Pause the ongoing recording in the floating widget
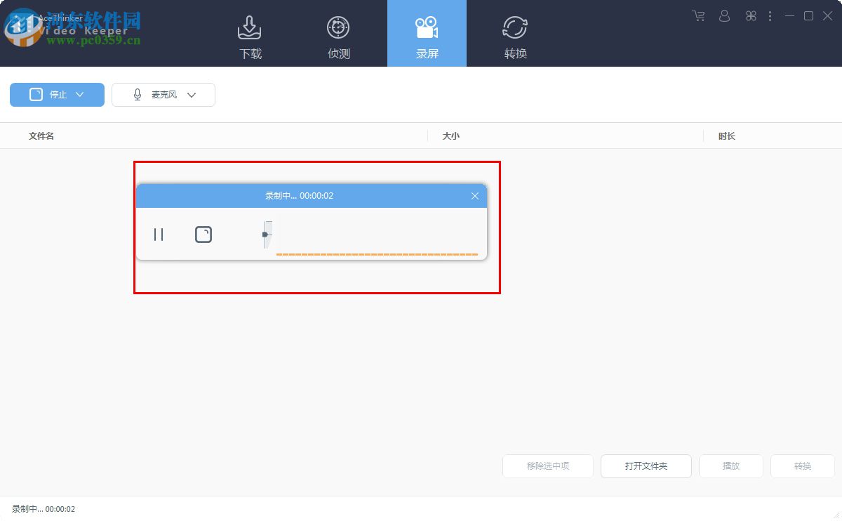The image size is (842, 521). (x=159, y=234)
